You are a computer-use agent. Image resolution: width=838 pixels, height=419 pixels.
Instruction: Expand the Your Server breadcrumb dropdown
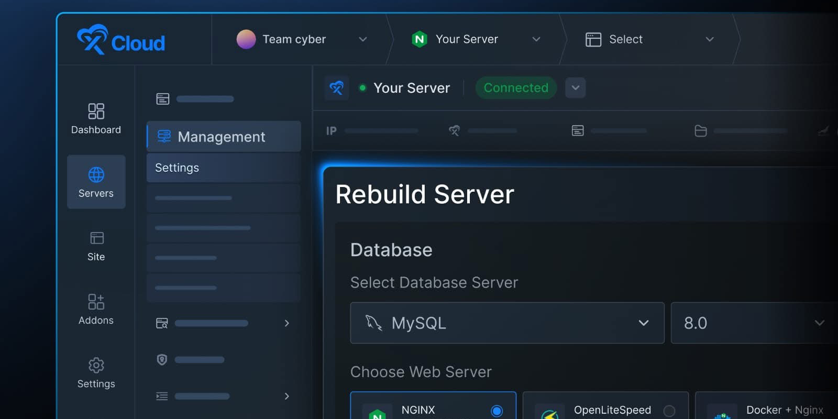pos(536,39)
